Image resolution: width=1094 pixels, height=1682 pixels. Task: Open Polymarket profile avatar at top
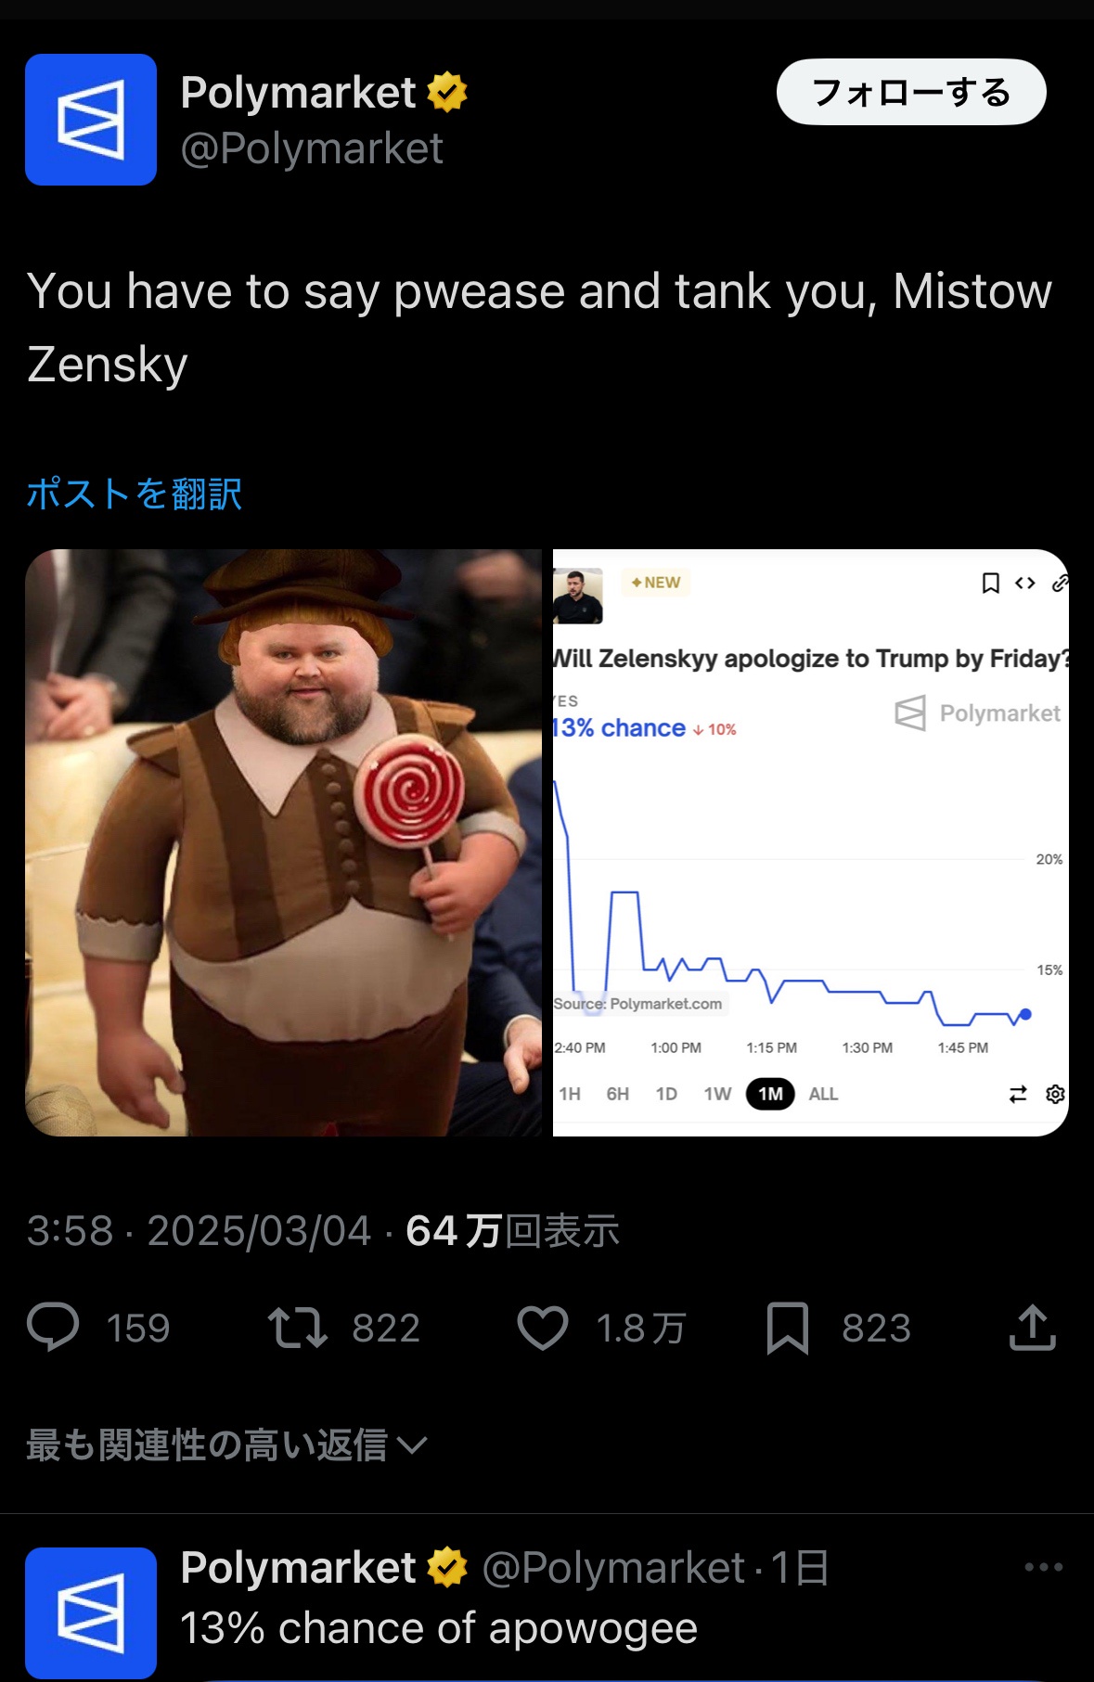click(x=91, y=120)
